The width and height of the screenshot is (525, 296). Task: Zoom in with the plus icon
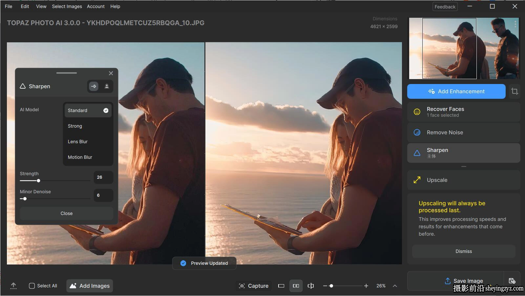[x=366, y=286]
